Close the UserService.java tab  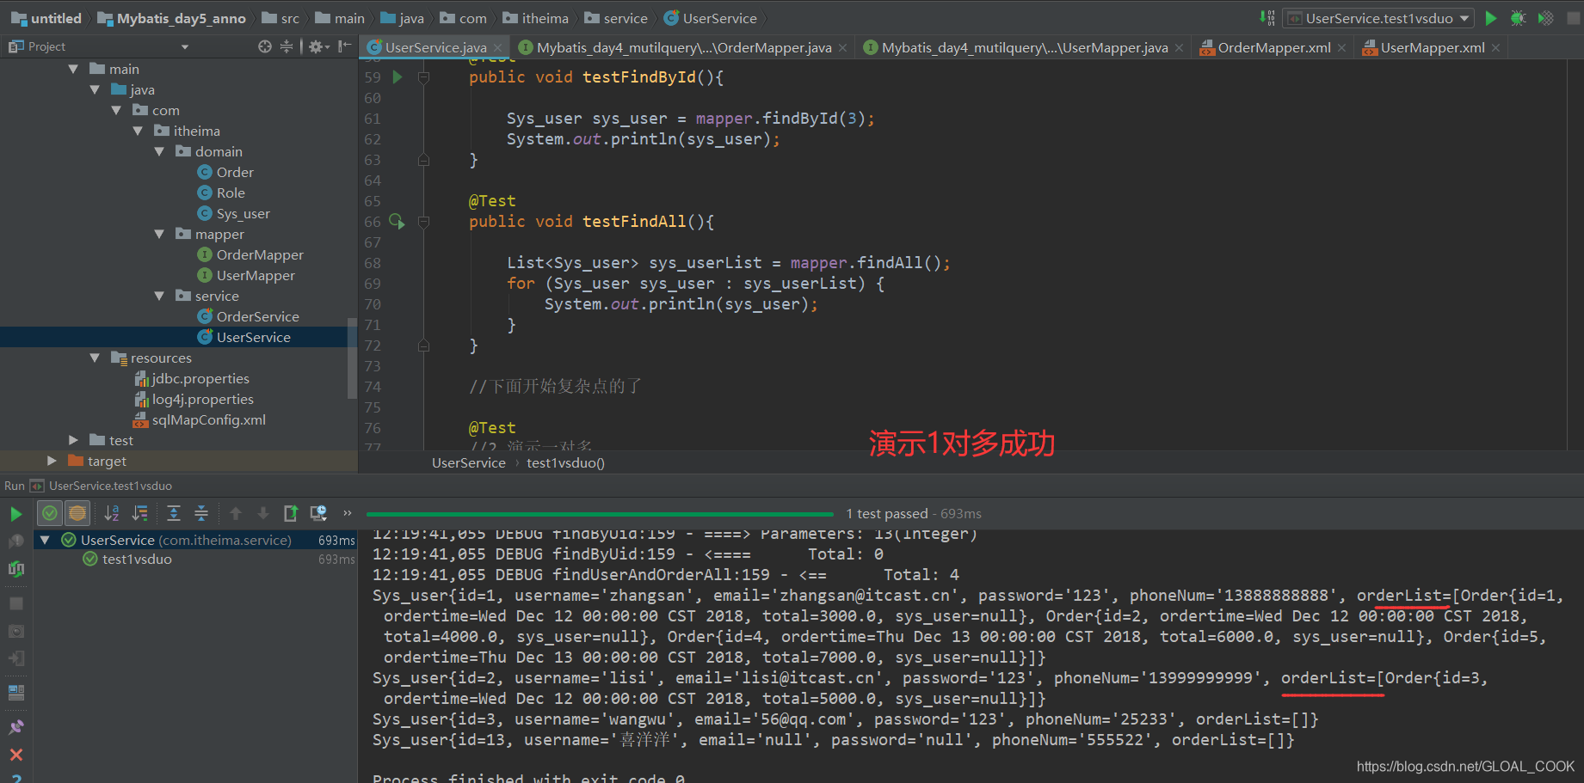pyautogui.click(x=498, y=48)
